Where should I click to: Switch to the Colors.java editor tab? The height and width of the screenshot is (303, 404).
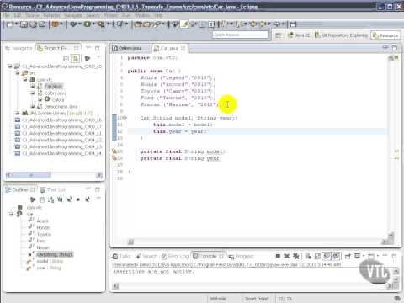pyautogui.click(x=127, y=49)
